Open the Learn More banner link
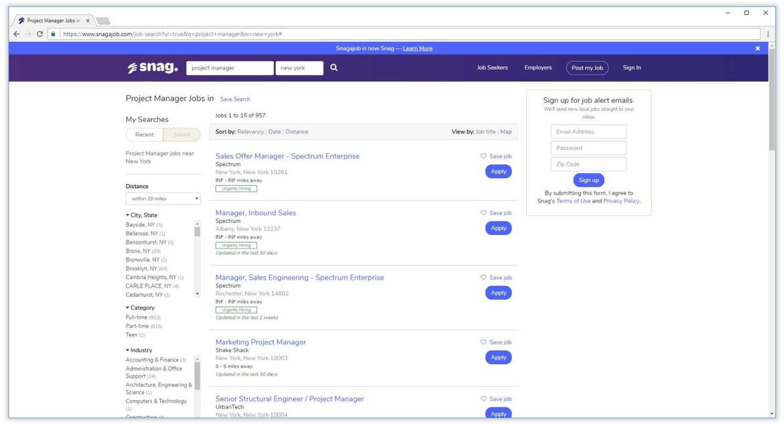 tap(418, 48)
